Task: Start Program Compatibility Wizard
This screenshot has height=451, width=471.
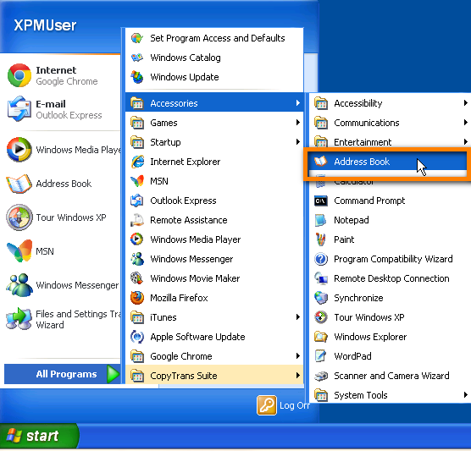Action: click(390, 259)
